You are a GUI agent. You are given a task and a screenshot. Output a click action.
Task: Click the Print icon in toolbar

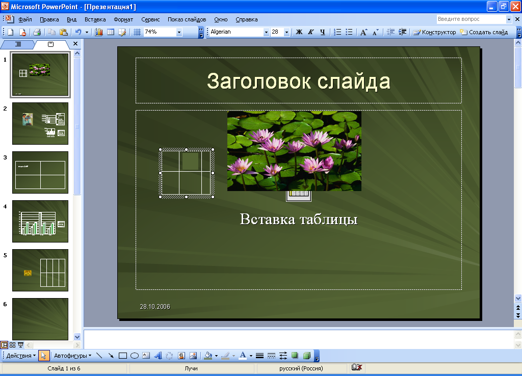pos(37,32)
